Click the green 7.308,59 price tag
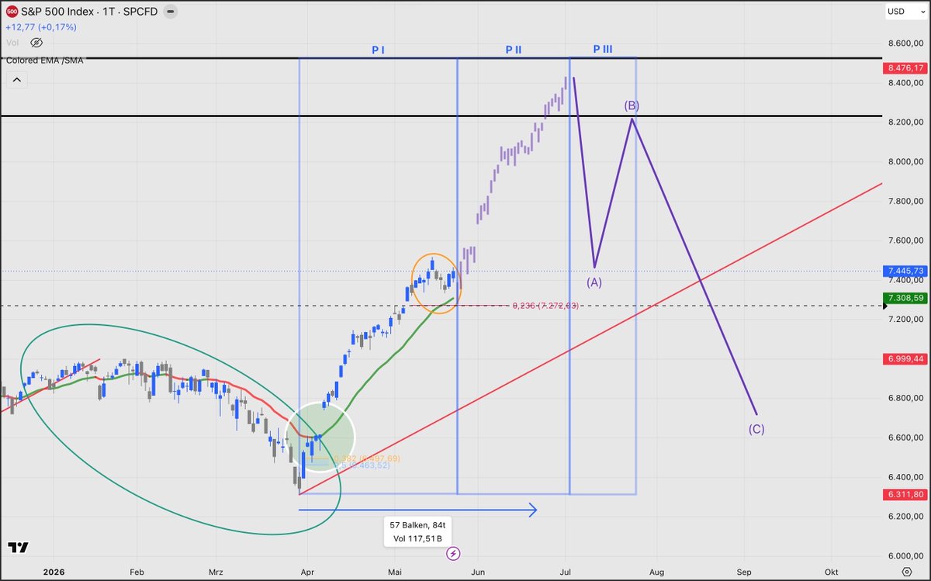931x581 pixels. coord(904,298)
